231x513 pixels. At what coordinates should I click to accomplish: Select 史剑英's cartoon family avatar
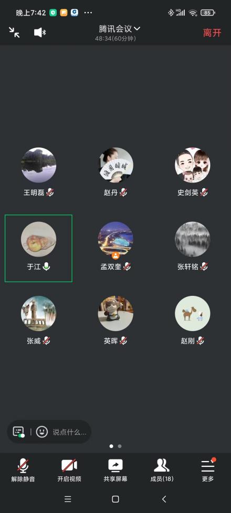click(192, 165)
